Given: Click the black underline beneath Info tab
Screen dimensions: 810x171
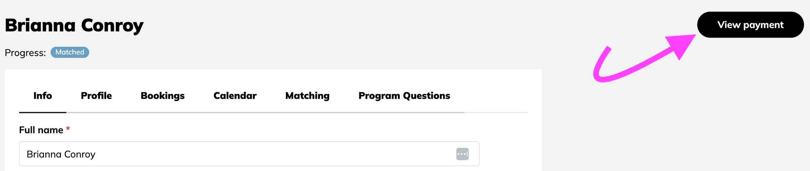Looking at the screenshot, I should (43, 112).
